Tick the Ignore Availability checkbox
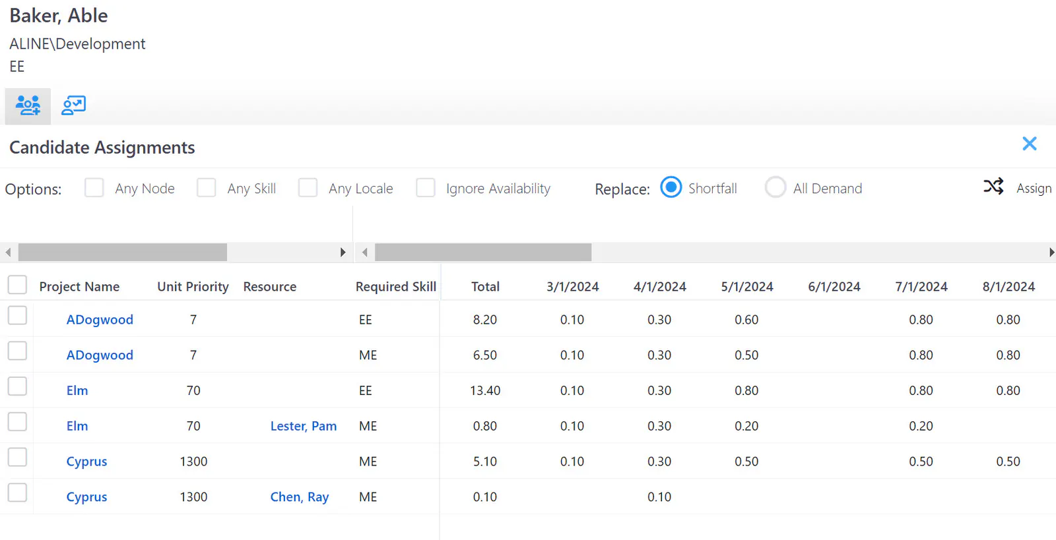 (426, 188)
